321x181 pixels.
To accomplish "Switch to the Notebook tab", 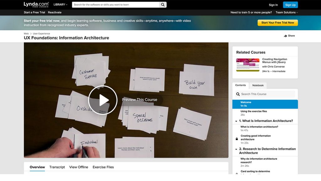I will (258, 85).
